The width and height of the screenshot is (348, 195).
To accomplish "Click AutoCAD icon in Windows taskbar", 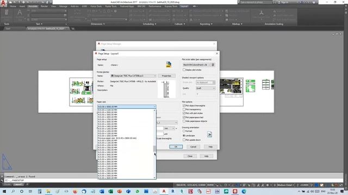I will 164,191.
